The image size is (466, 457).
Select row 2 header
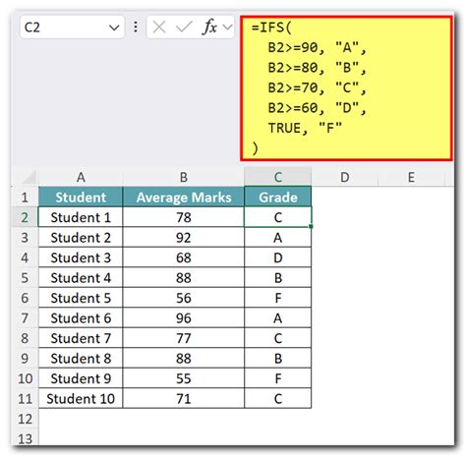click(25, 217)
